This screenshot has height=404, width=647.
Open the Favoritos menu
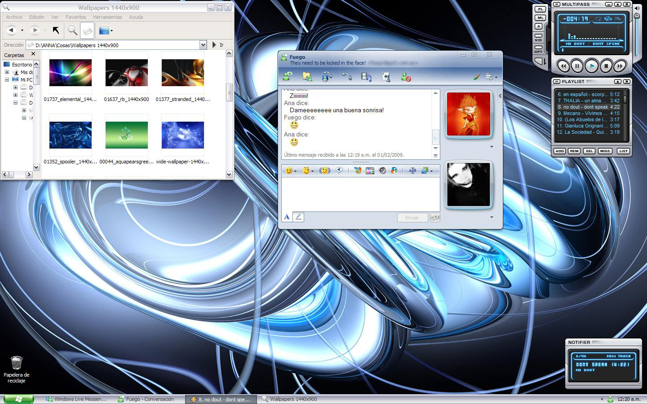coord(76,17)
